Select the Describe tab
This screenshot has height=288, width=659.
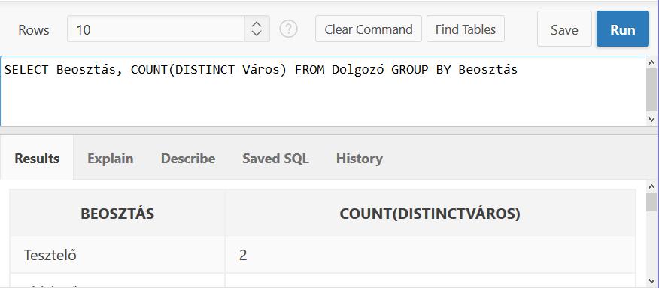[x=188, y=158]
